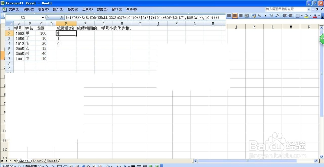Jump to last sheet with tab navigation arrow
This screenshot has width=324, height=167.
[14, 161]
